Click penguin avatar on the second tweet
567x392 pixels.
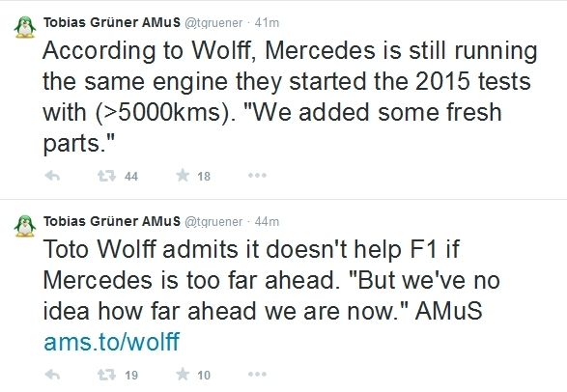coord(25,226)
